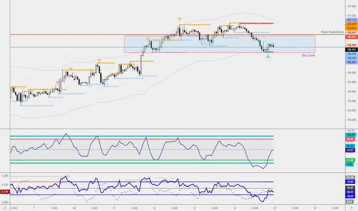Click date 10 on the time axis
This screenshot has width=358, height=211.
click(x=74, y=208)
